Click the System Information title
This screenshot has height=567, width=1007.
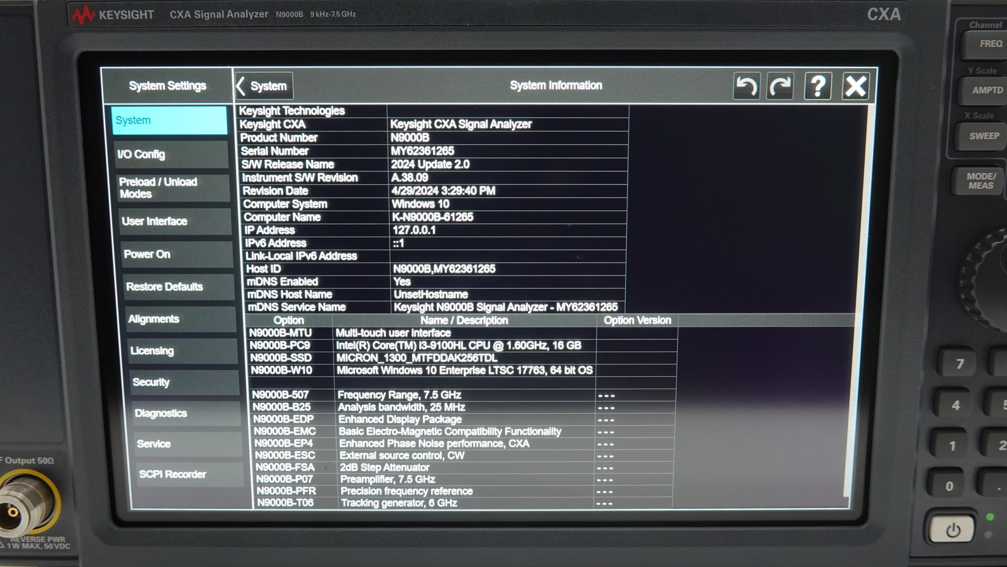click(x=556, y=86)
